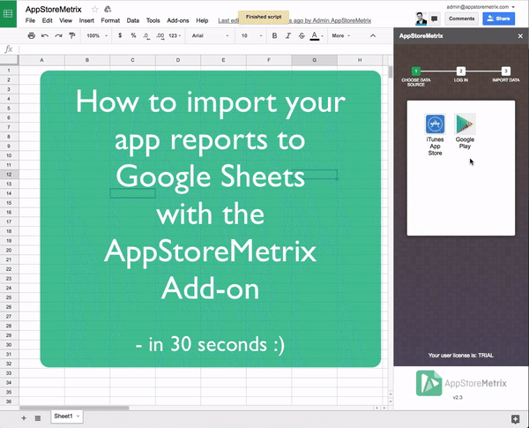
Task: Open the last edit history link
Action: click(294, 20)
